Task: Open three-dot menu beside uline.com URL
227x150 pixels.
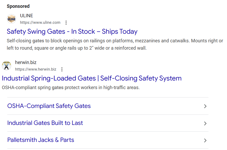Action: click(66, 22)
